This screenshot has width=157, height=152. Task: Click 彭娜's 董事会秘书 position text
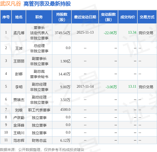[39, 77]
